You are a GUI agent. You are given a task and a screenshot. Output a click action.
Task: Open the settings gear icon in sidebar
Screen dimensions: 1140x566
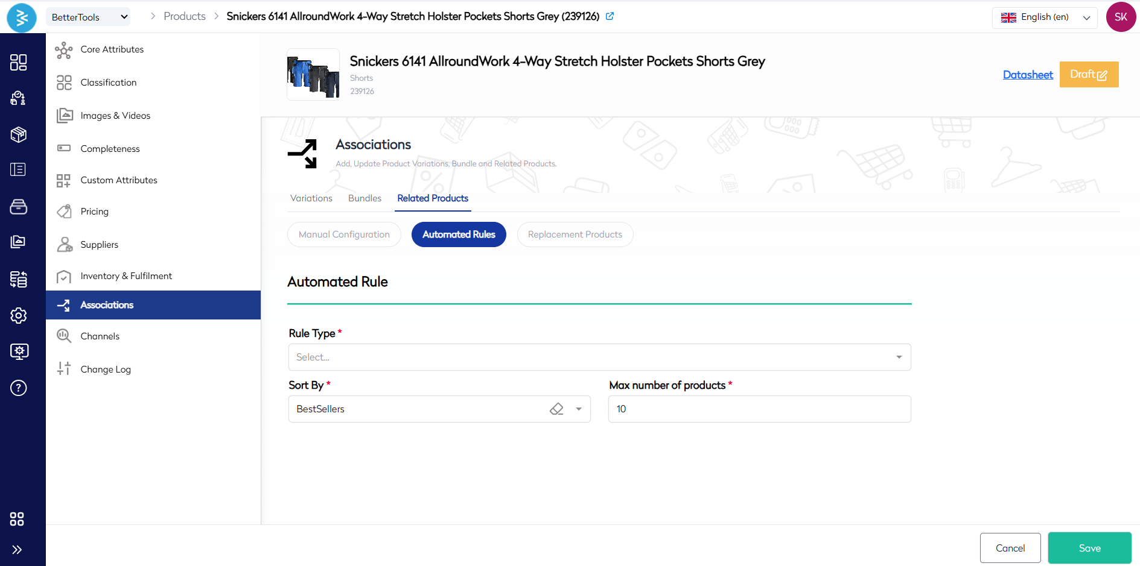[19, 315]
